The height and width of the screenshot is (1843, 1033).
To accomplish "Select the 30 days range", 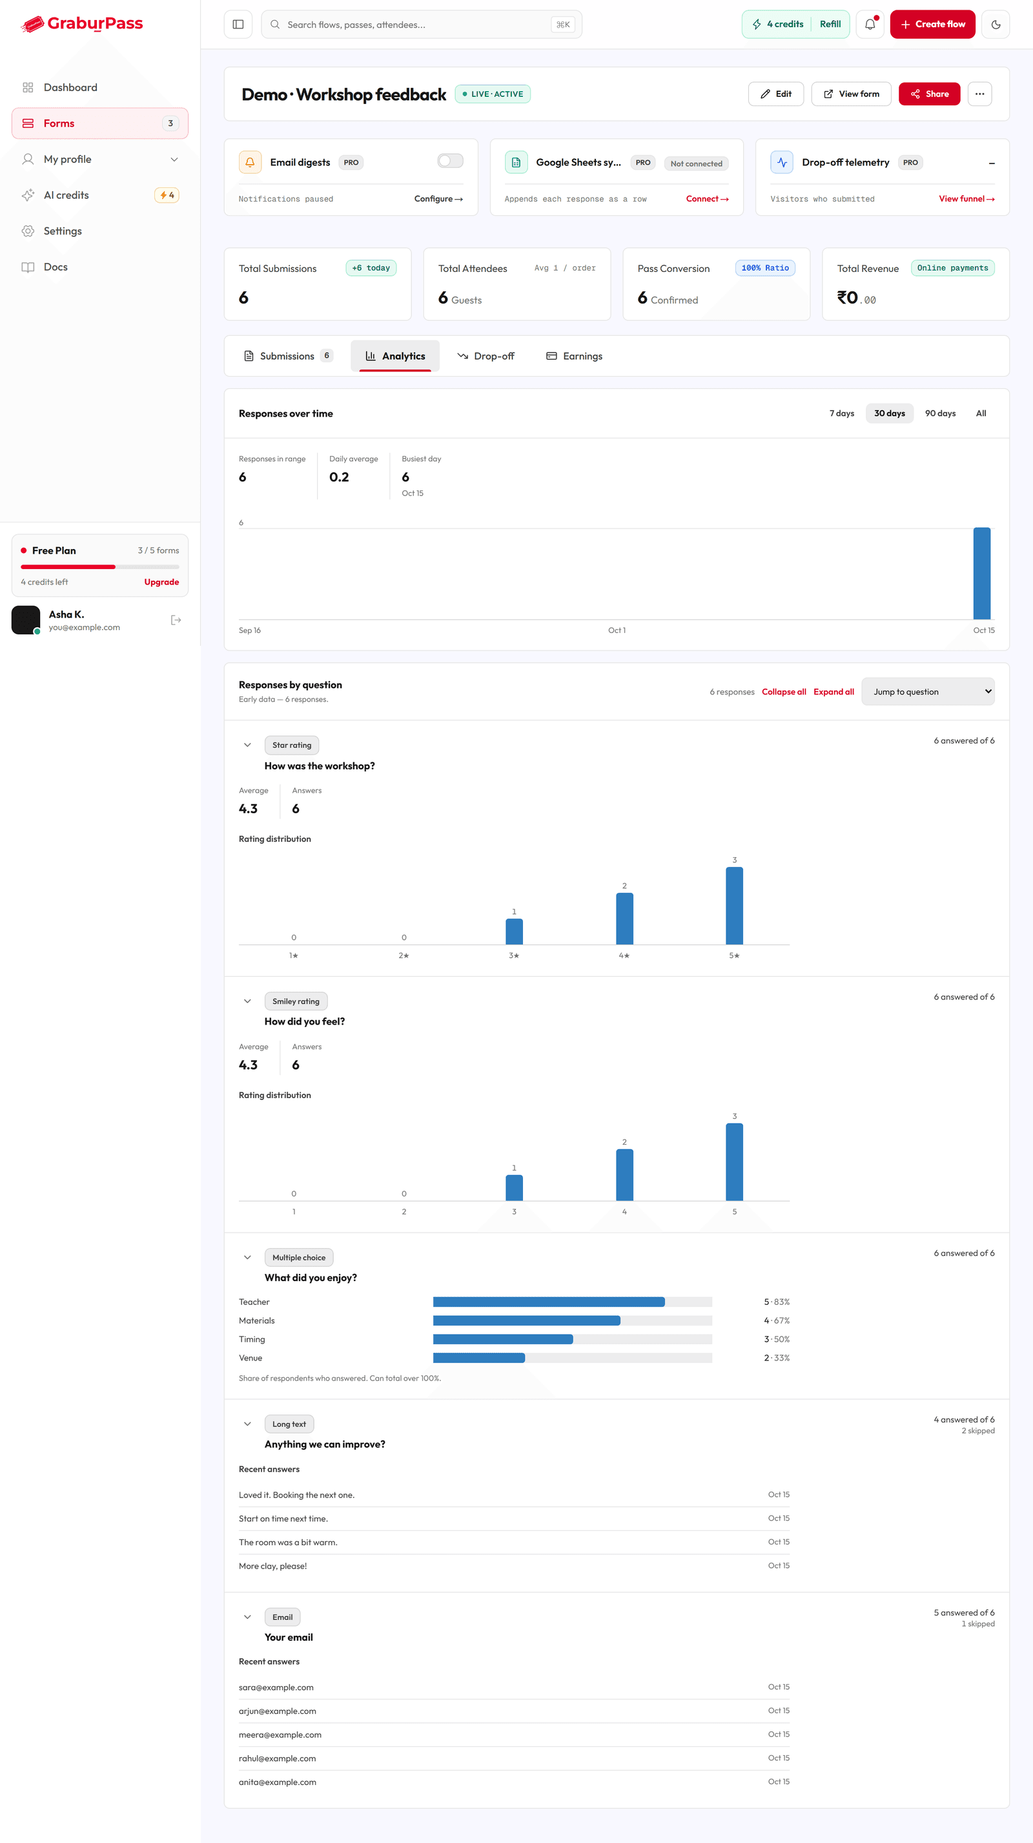I will pos(890,413).
